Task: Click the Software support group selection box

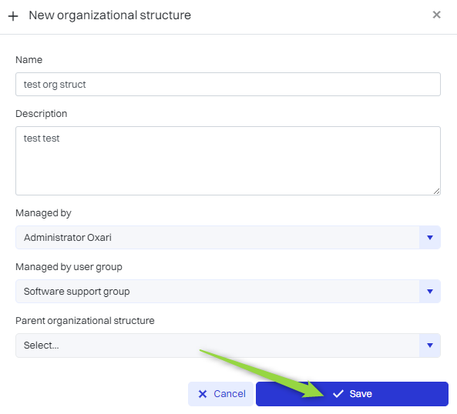Action: tap(217, 291)
